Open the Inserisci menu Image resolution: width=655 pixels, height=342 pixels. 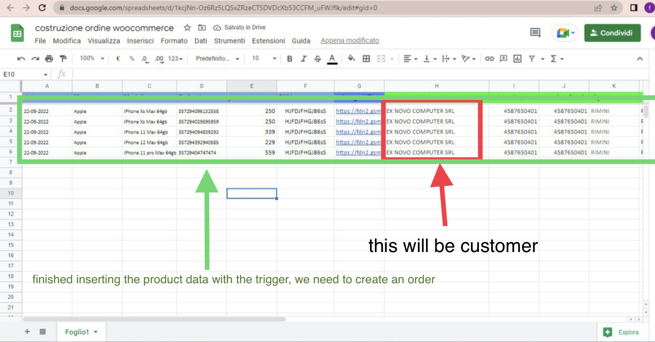(x=140, y=41)
